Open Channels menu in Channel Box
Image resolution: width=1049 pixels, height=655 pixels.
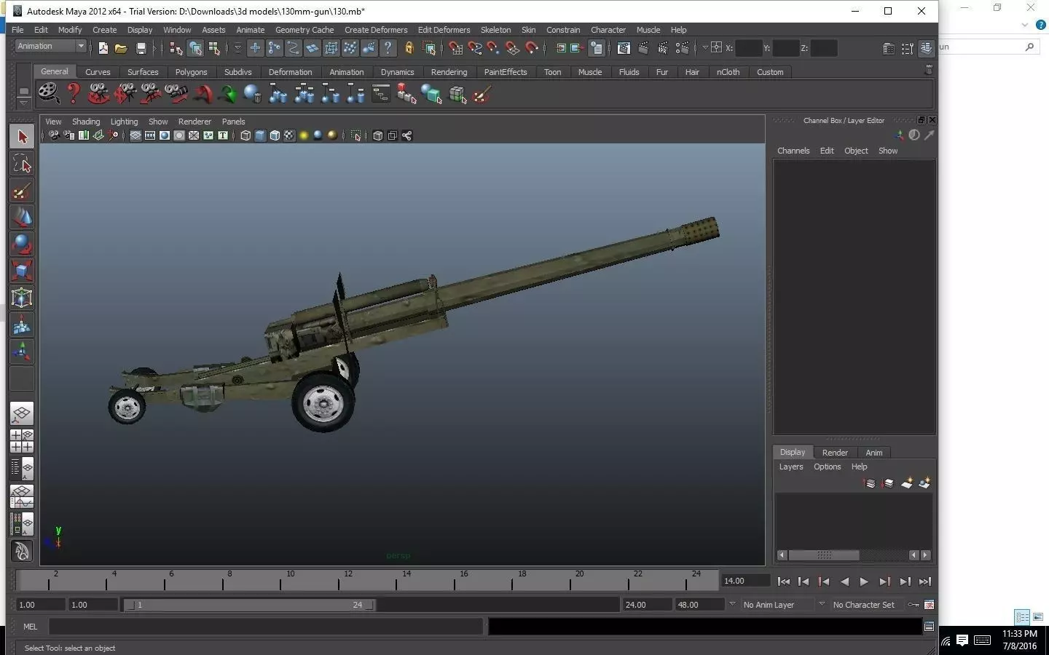click(x=793, y=151)
